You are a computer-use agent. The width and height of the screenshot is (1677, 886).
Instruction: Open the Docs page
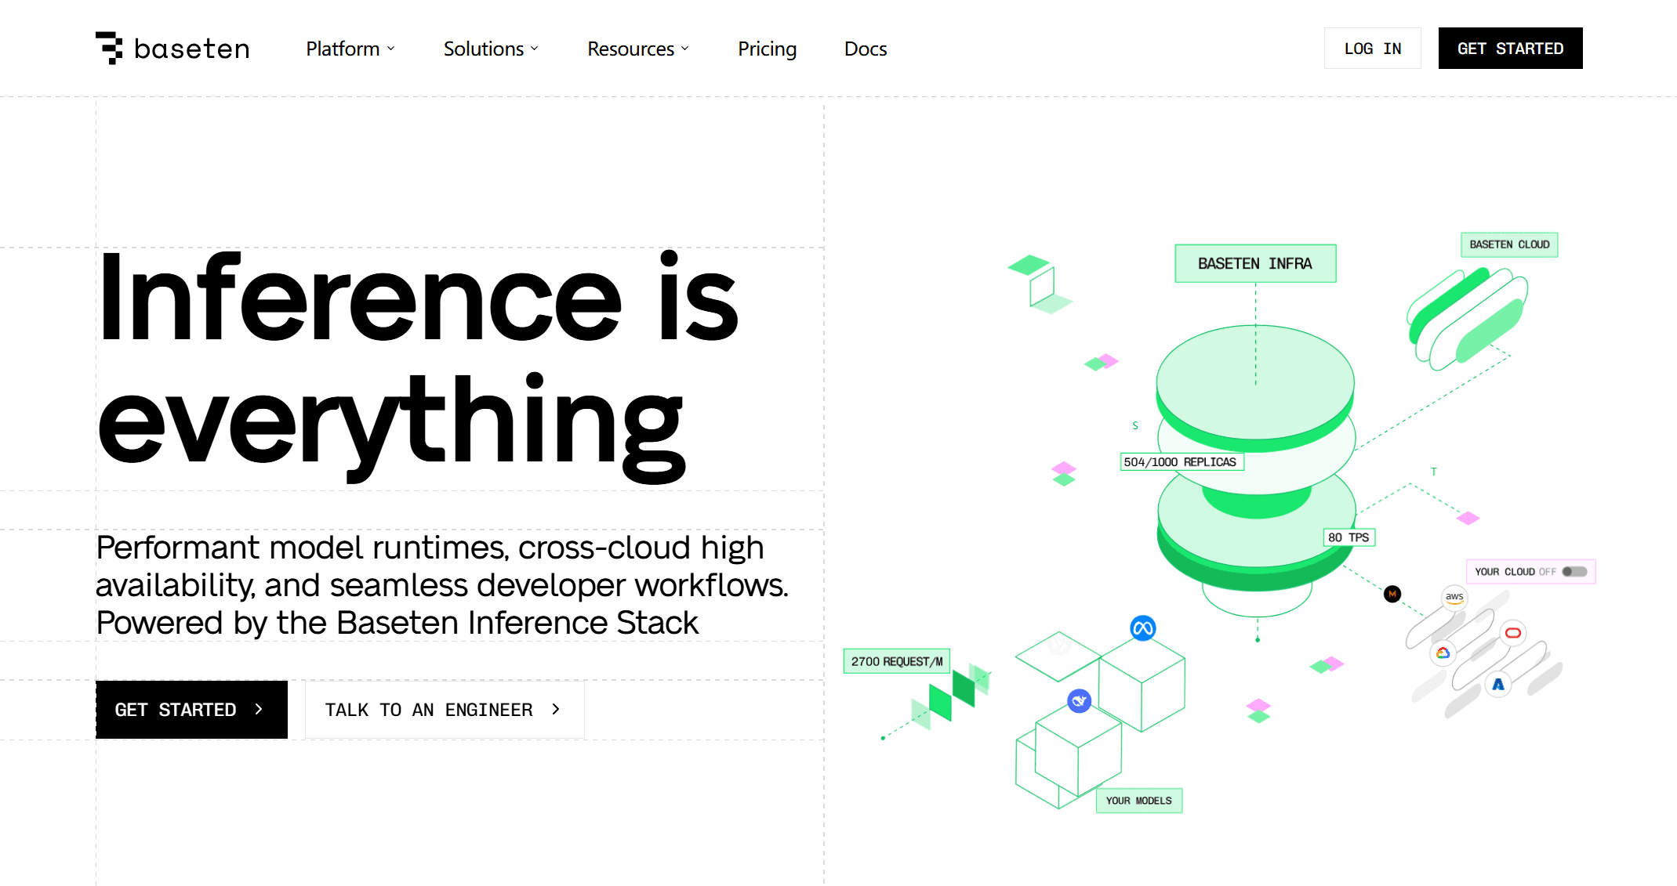pyautogui.click(x=866, y=49)
